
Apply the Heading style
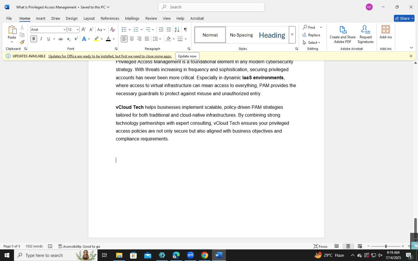tap(272, 35)
